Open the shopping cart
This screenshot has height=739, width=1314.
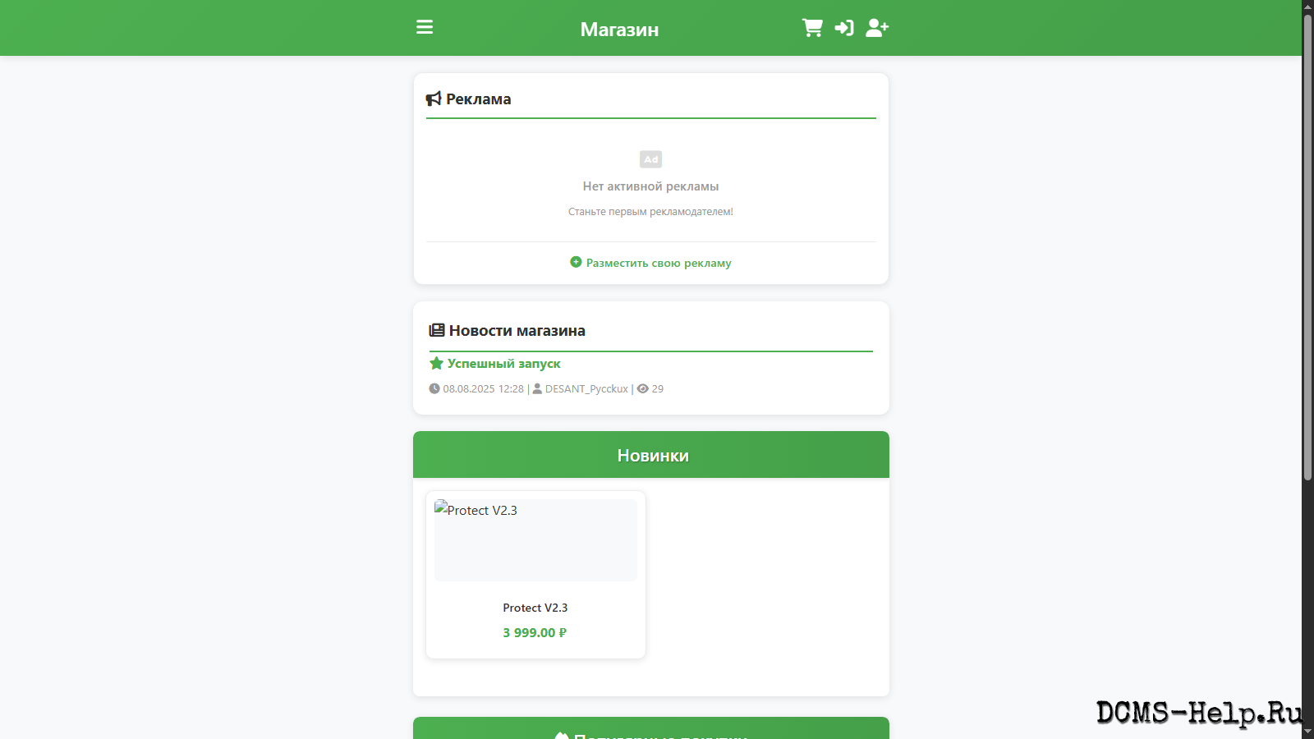(812, 28)
